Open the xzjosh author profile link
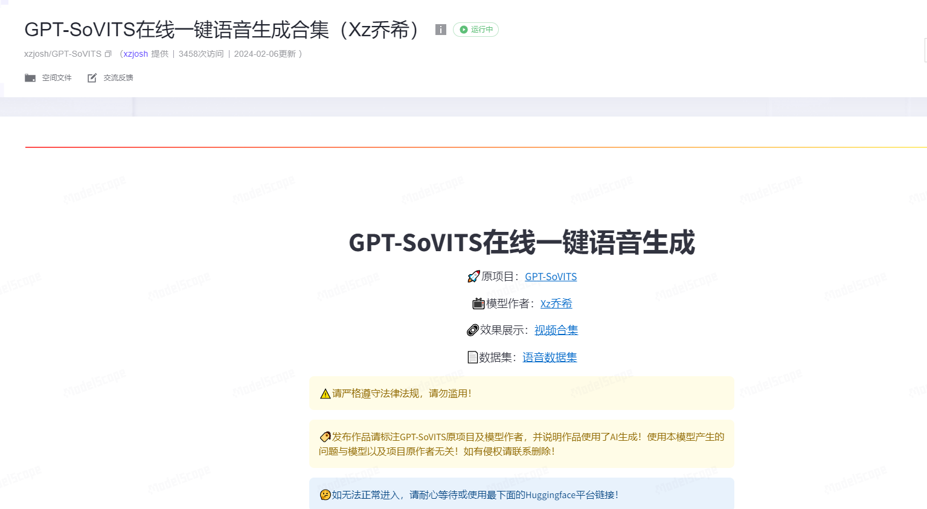Screen dimensions: 927x509 click(x=136, y=54)
